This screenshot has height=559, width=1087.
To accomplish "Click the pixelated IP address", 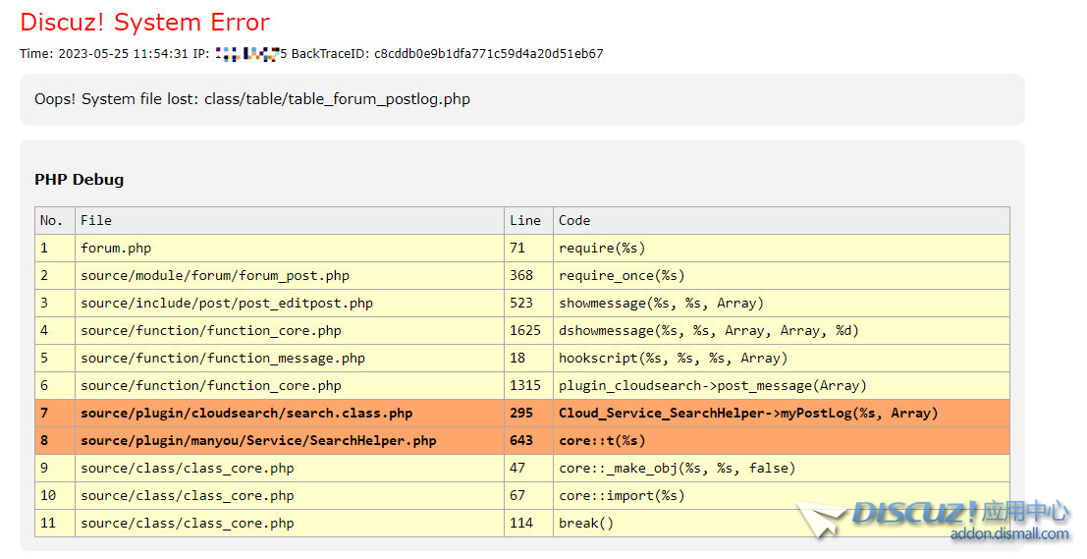I will click(247, 54).
